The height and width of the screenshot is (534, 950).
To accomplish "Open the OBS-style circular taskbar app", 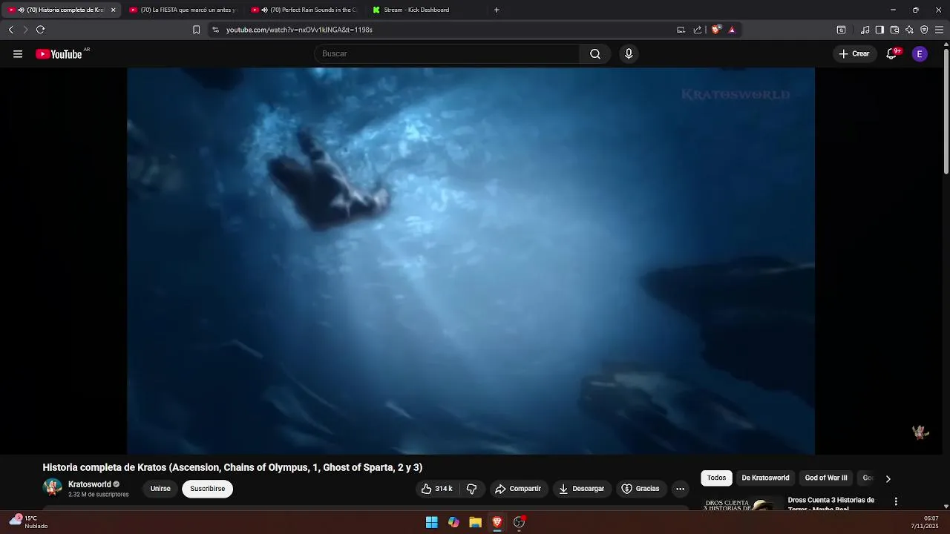I will click(x=519, y=522).
